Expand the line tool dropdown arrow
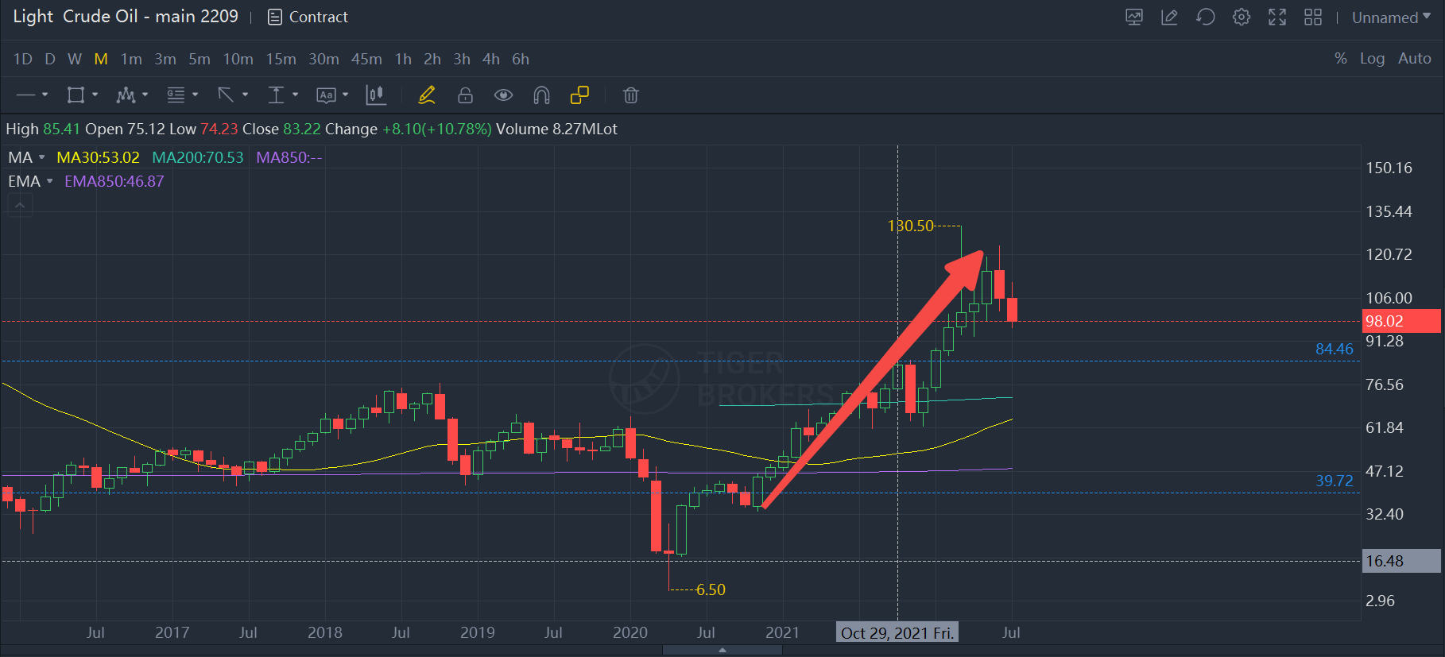The image size is (1445, 657). click(x=45, y=95)
